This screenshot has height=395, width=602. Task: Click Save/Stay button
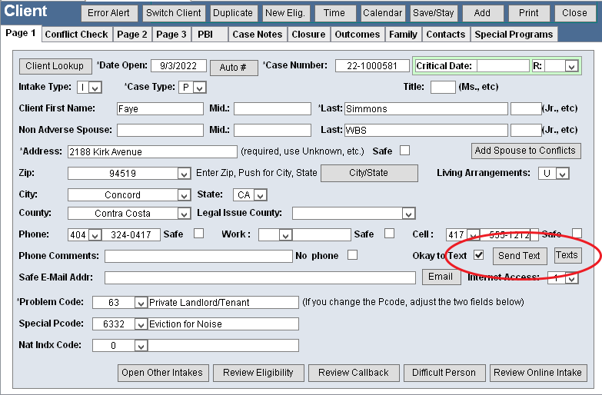(x=433, y=13)
